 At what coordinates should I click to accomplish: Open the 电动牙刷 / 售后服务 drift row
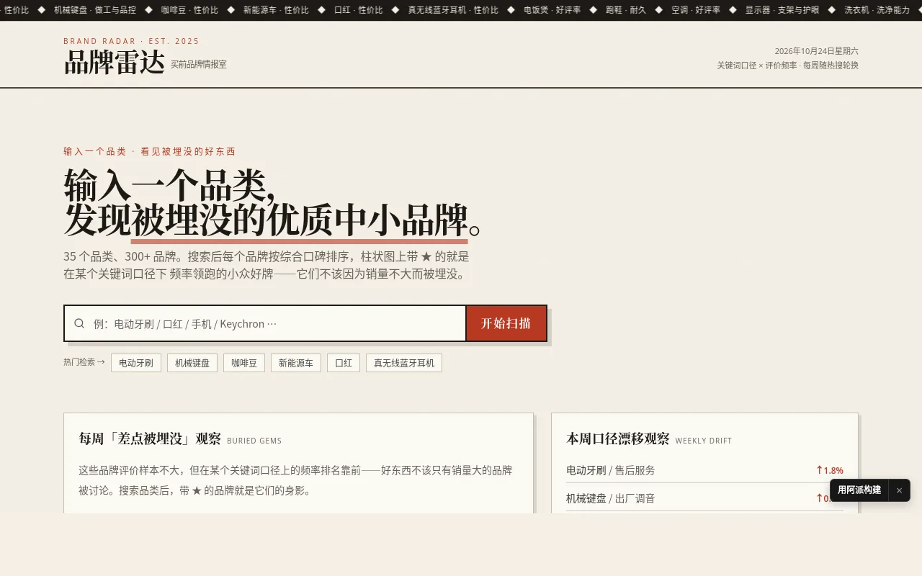(x=704, y=470)
